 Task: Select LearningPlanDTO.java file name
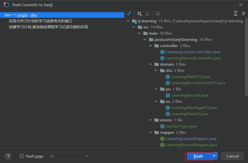point(191,77)
